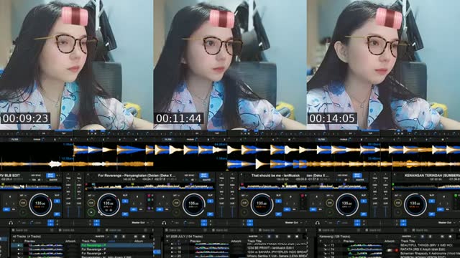Click the Album column header in All Tracks list
This screenshot has height=258, width=460.
pos(139,241)
